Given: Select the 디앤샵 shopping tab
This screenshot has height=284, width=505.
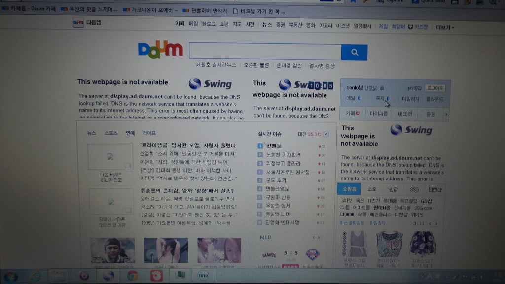Looking at the screenshot, I should coord(435,190).
